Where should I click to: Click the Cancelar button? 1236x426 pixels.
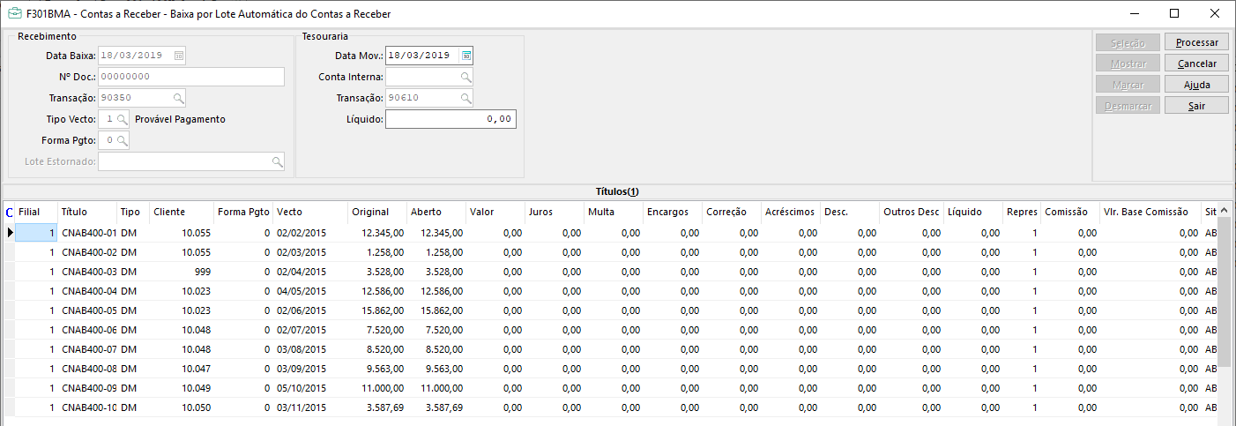[x=1196, y=64]
